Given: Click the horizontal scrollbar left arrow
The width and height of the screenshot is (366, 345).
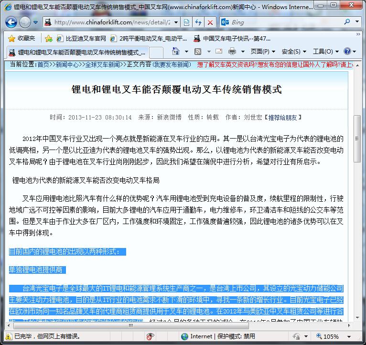Looking at the screenshot, I should click(x=9, y=325).
